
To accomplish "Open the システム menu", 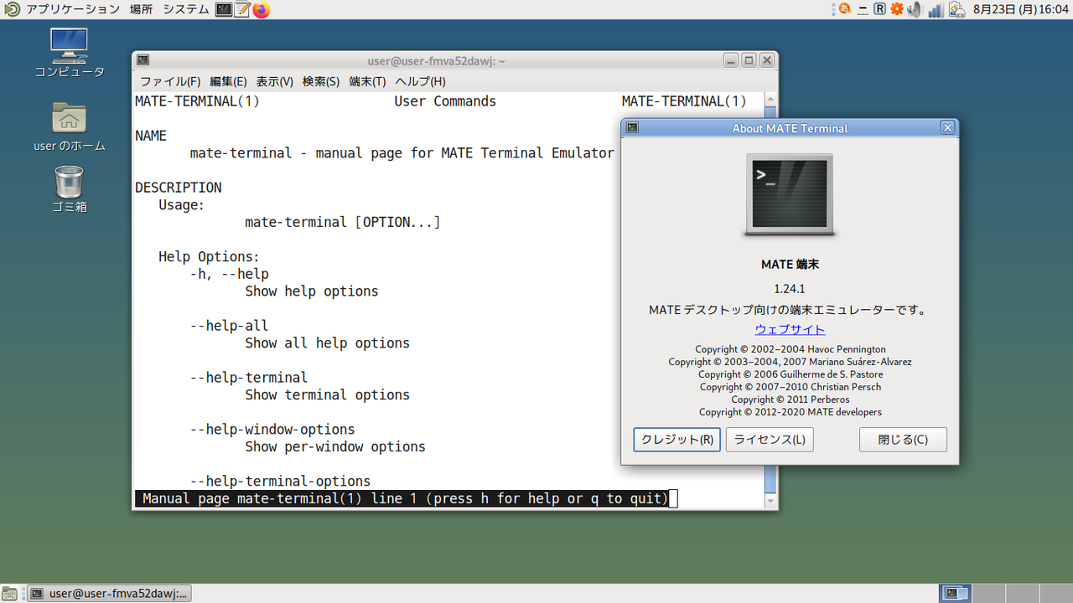I will (186, 9).
